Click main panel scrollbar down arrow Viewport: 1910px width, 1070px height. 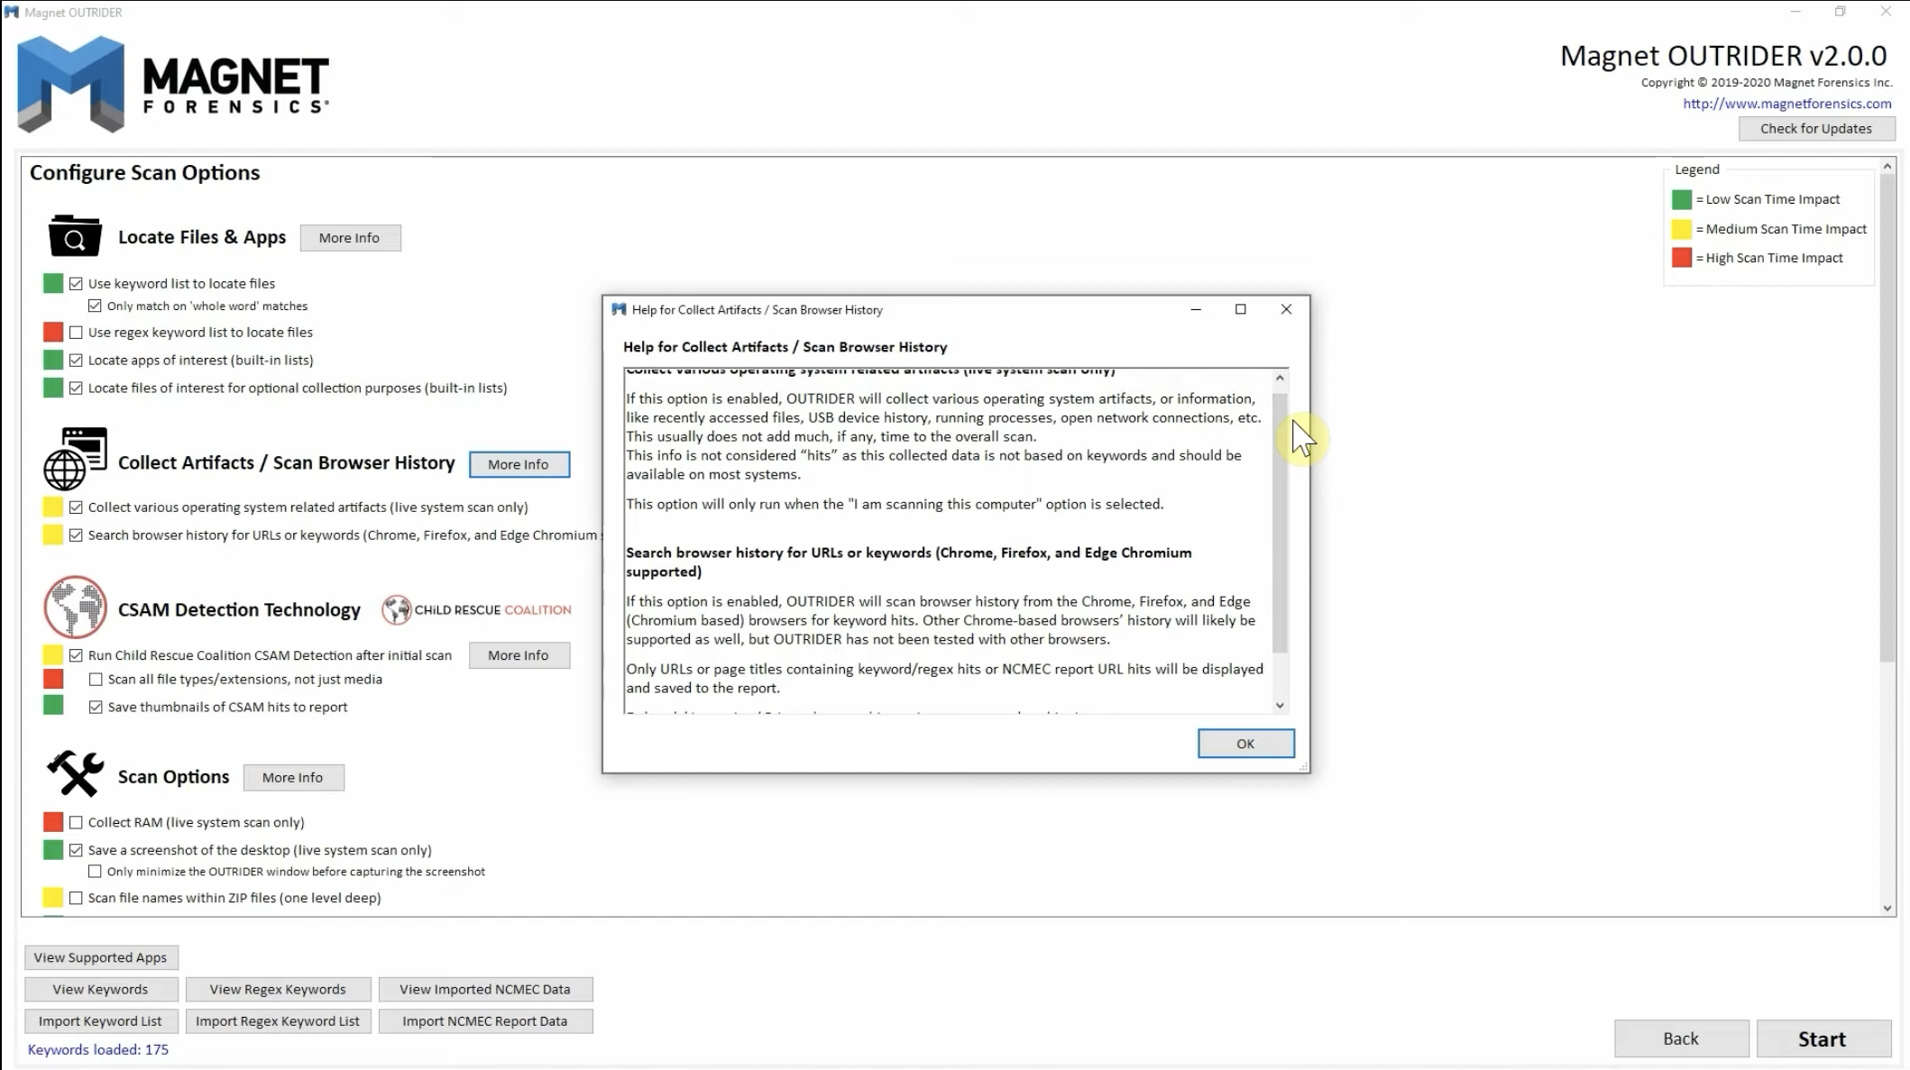pyautogui.click(x=1887, y=908)
